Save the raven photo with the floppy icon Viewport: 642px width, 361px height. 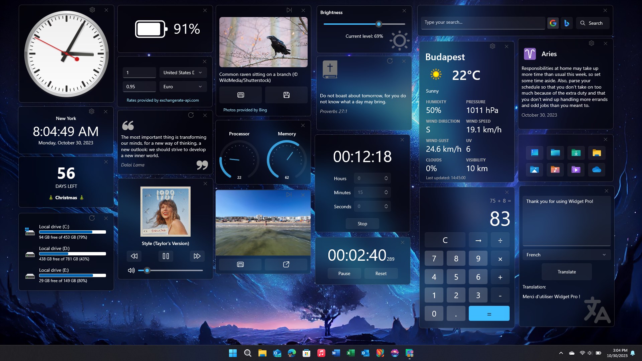pos(286,95)
